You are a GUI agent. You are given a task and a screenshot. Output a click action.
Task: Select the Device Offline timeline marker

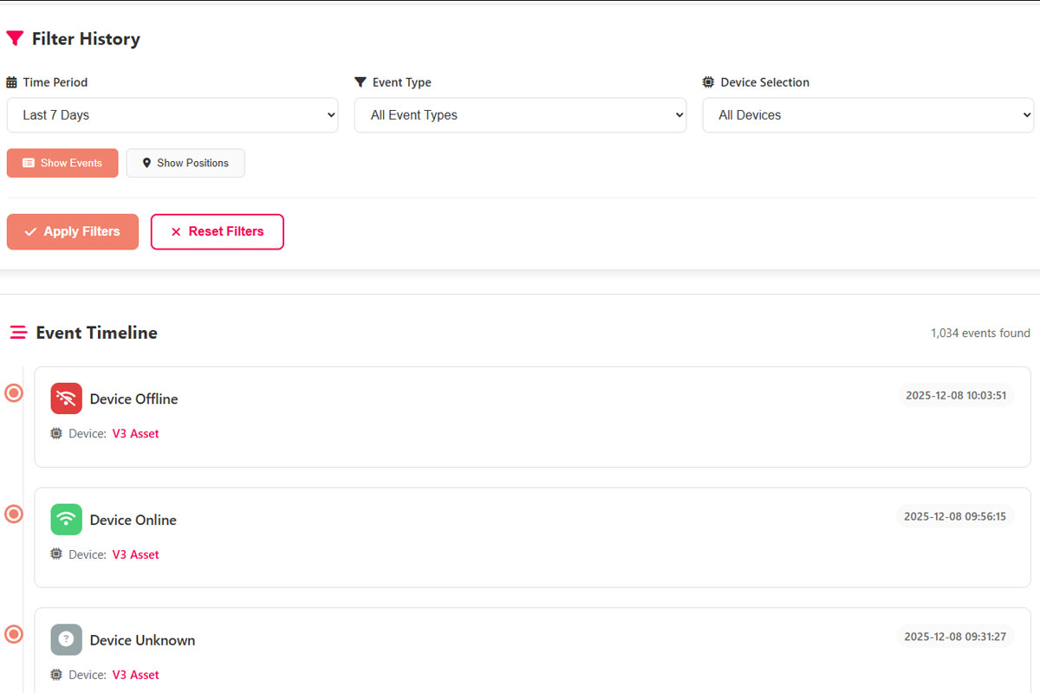pyautogui.click(x=14, y=393)
